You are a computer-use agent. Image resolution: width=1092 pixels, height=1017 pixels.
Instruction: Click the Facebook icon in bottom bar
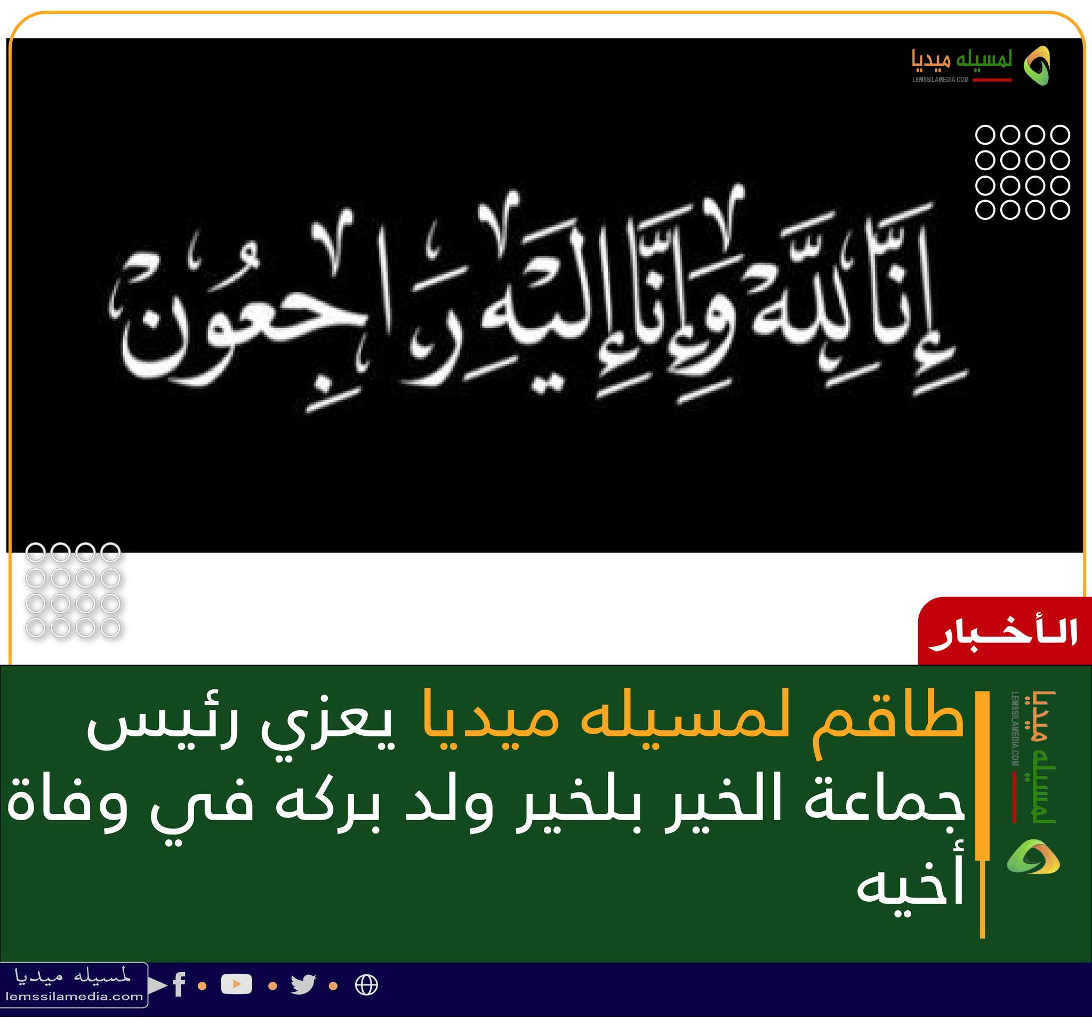click(179, 983)
